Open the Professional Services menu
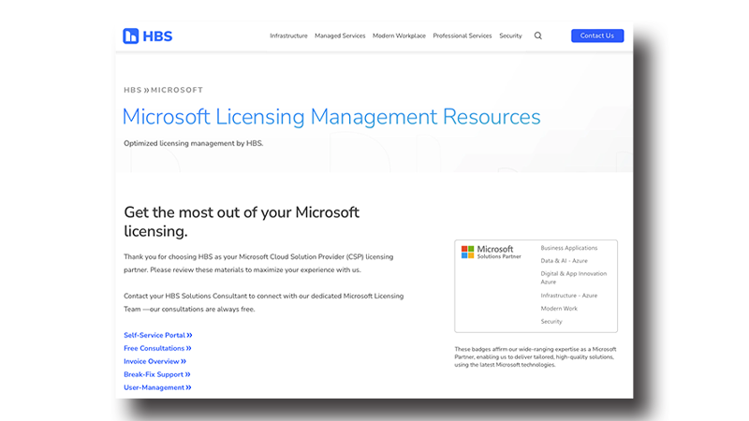Image resolution: width=749 pixels, height=421 pixels. 463,36
